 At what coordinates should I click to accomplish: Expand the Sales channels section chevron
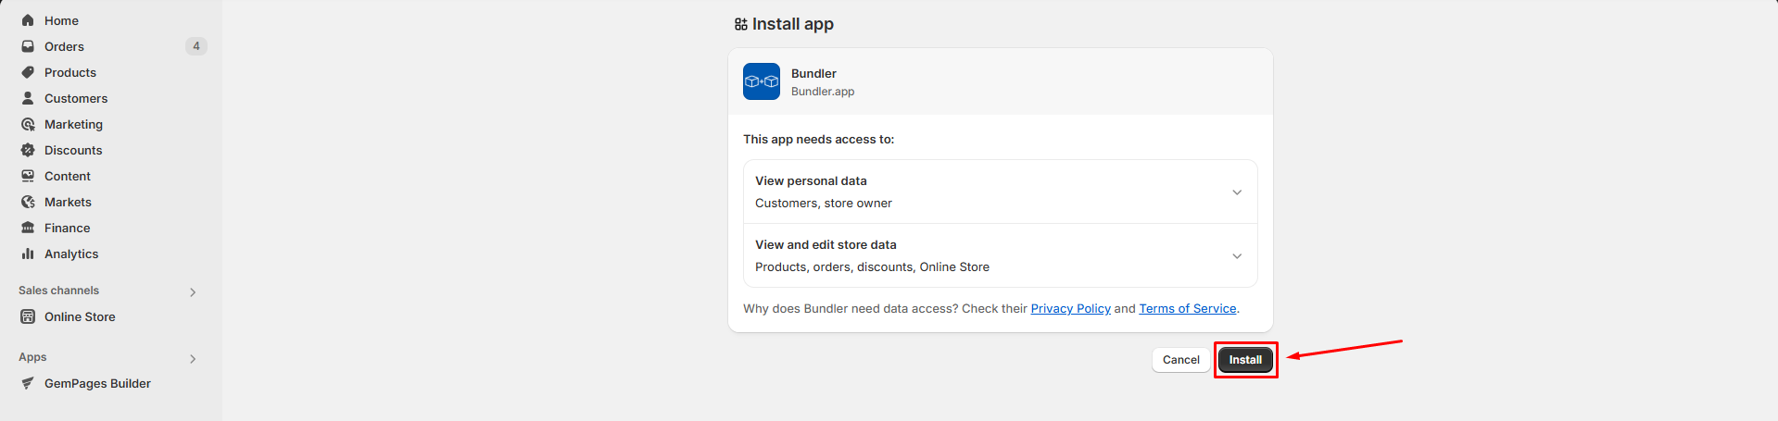(x=193, y=292)
